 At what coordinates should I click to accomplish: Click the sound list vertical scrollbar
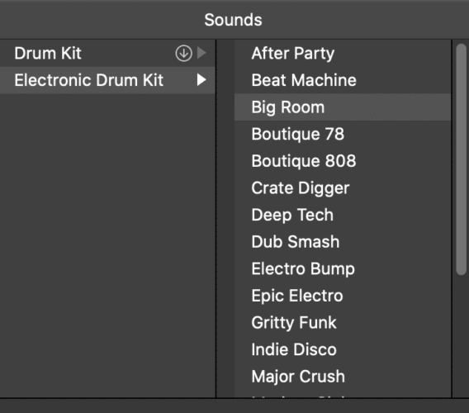461,159
